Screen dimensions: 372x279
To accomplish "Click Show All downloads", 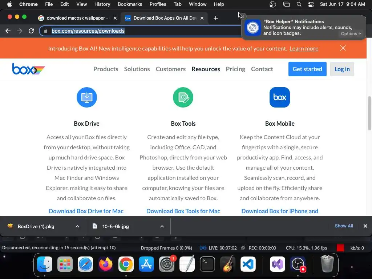I will click(x=344, y=226).
